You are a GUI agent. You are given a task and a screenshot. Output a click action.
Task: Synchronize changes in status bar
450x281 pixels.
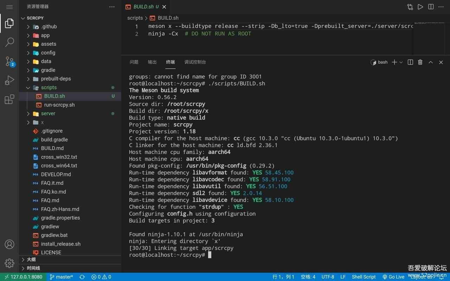coord(82,277)
